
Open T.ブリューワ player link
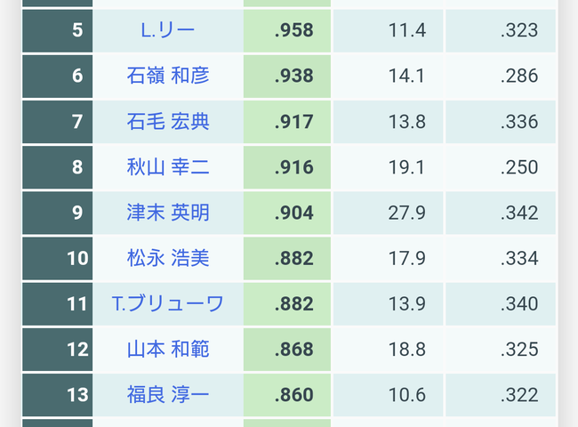click(168, 303)
